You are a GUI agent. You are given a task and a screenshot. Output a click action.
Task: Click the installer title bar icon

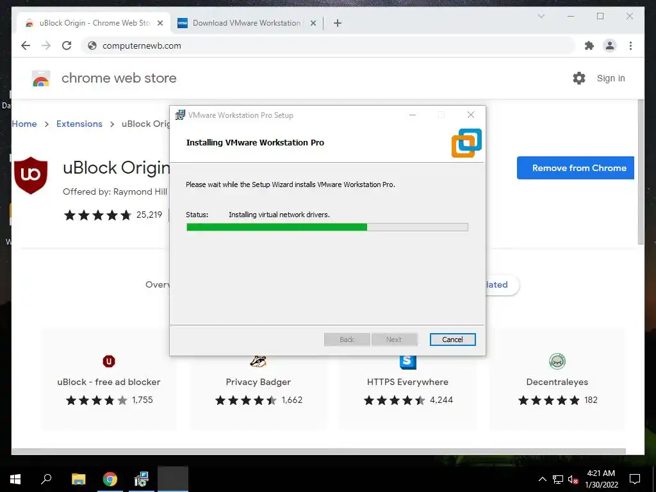point(180,115)
